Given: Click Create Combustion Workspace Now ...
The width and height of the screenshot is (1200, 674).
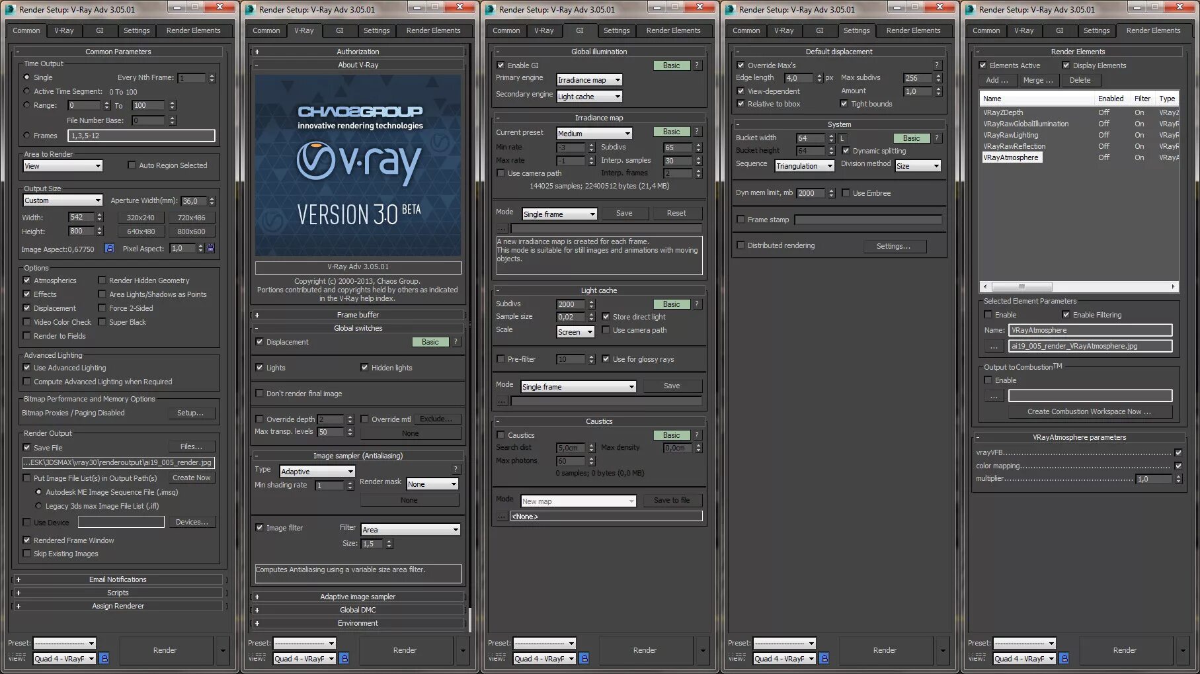Looking at the screenshot, I should pyautogui.click(x=1089, y=411).
